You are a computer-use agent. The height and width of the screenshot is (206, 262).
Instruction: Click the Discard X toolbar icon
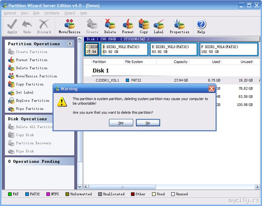click(44, 24)
